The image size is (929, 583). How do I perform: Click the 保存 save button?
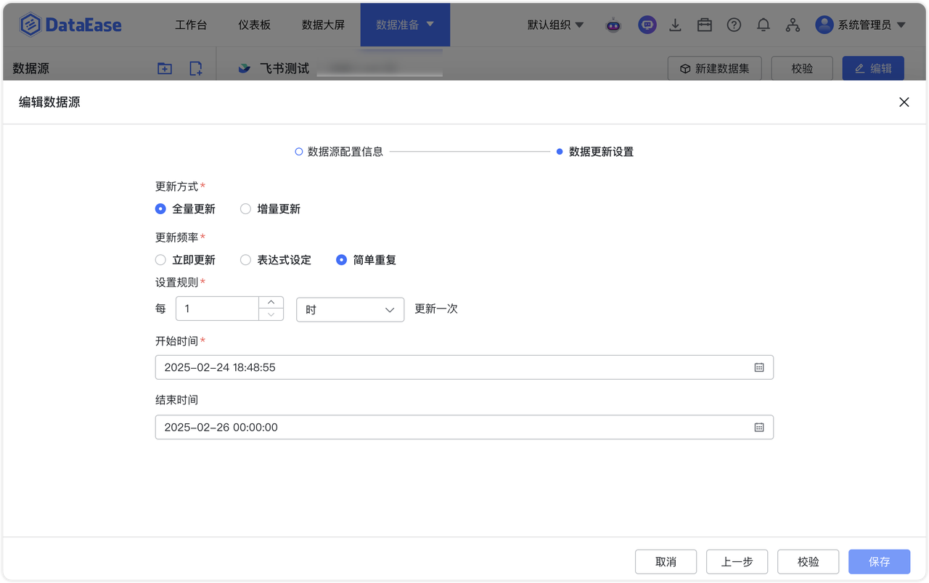879,561
